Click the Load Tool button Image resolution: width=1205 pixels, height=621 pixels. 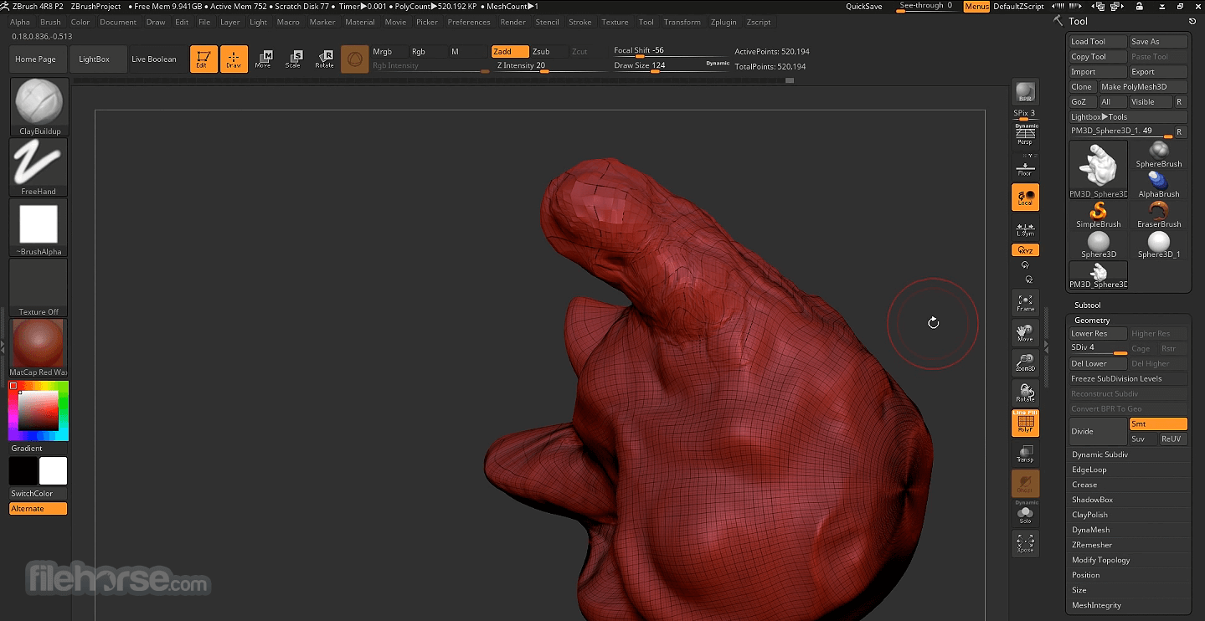coord(1097,42)
